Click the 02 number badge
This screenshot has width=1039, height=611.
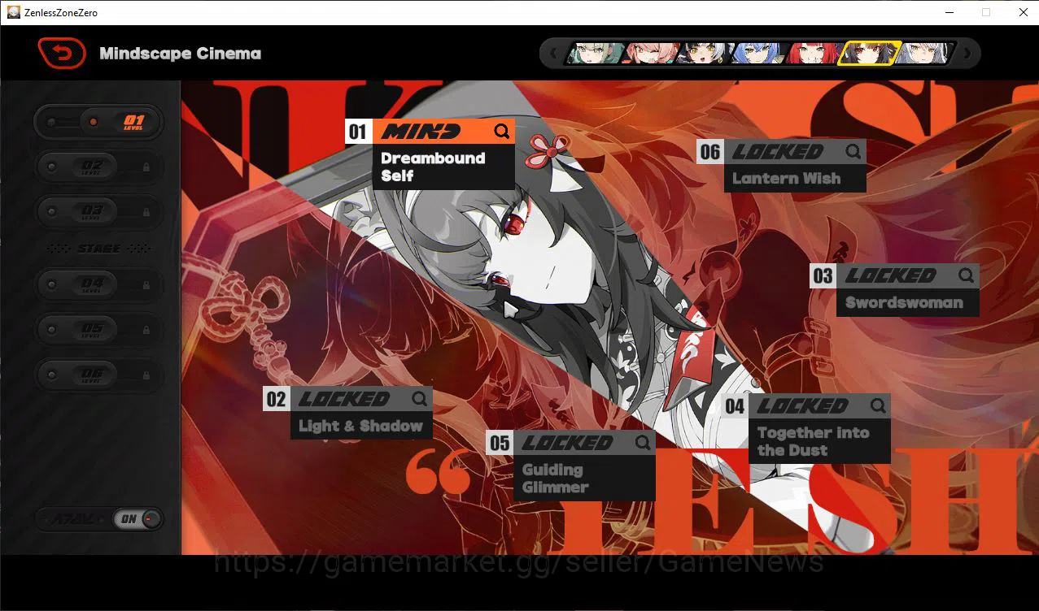coord(277,399)
